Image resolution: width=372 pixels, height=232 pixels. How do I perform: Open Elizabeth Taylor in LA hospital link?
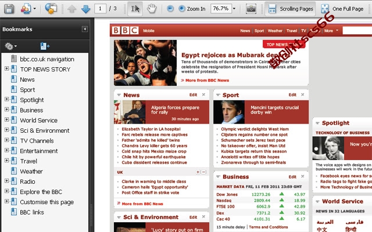coord(151,129)
